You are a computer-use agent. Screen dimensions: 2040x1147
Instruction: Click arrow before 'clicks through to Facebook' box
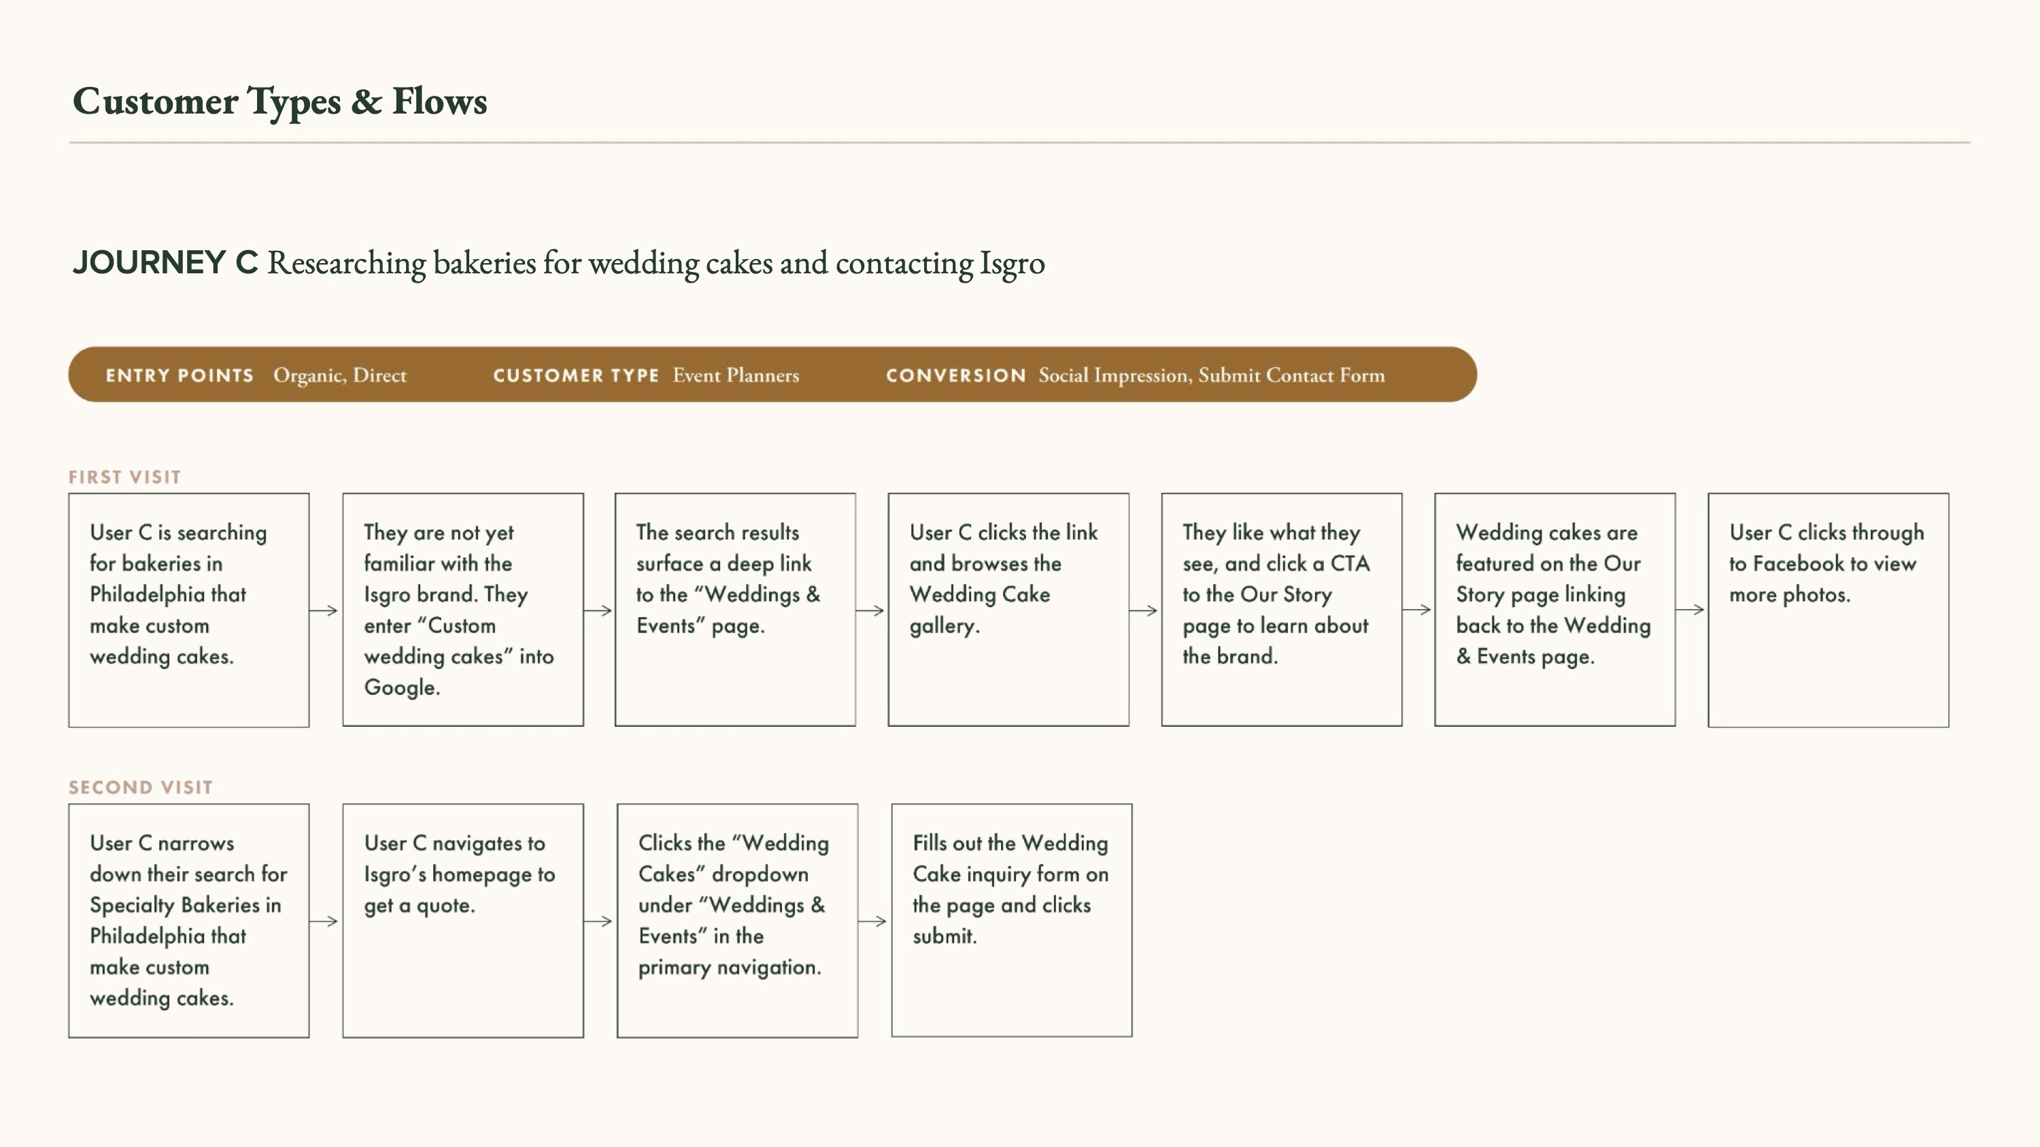(1690, 611)
